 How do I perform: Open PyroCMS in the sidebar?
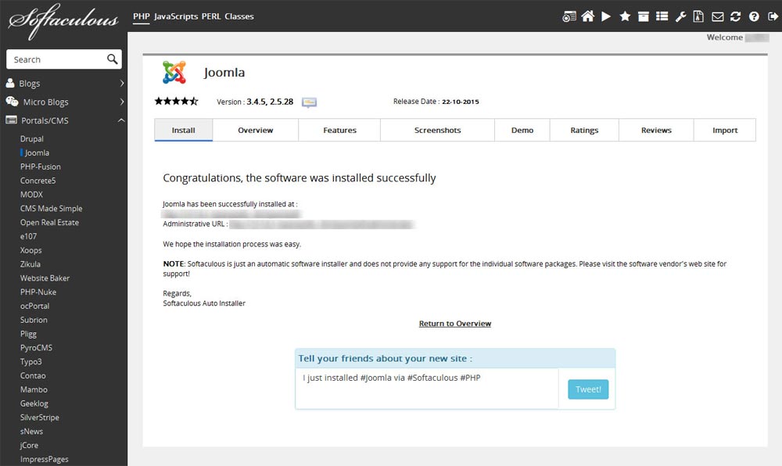click(x=37, y=348)
